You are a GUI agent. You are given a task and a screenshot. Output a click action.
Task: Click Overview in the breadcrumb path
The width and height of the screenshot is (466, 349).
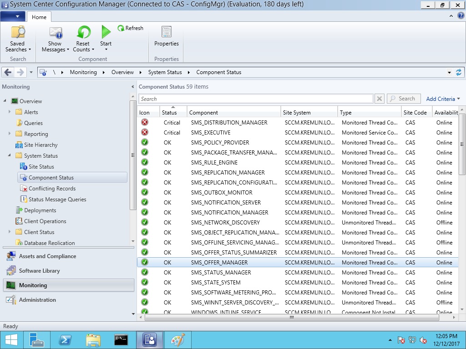[x=122, y=72]
